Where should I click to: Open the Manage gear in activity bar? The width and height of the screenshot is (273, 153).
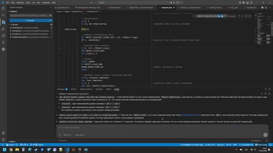tap(3, 140)
